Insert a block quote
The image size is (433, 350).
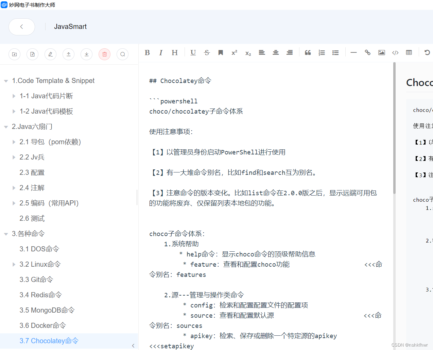308,52
